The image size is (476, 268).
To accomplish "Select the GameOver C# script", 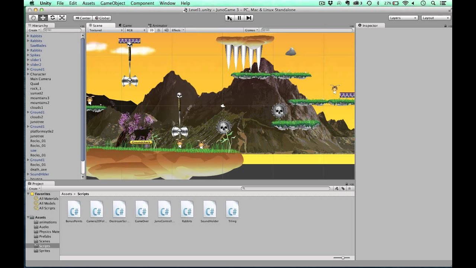I will (x=142, y=212).
